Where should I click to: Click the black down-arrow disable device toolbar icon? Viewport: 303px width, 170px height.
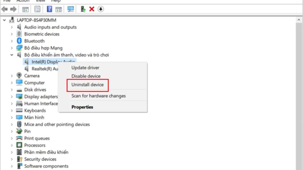[101, 9]
